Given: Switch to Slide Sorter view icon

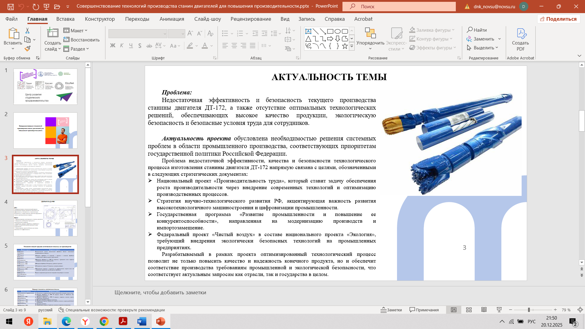Looking at the screenshot, I should (469, 310).
